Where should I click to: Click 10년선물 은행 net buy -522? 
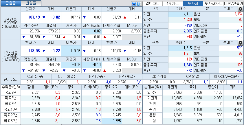pos(239,48)
